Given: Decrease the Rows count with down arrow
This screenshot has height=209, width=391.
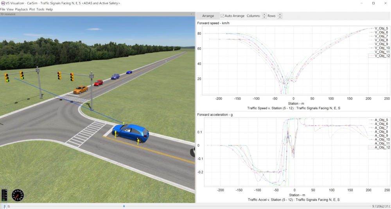Looking at the screenshot, I should click(280, 18).
